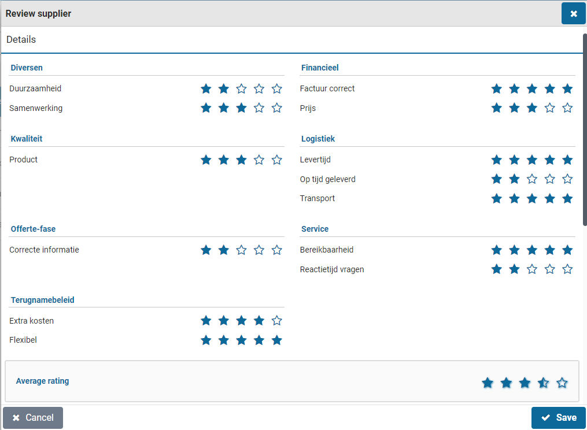Give Extra kosten the fifth star

click(x=277, y=321)
